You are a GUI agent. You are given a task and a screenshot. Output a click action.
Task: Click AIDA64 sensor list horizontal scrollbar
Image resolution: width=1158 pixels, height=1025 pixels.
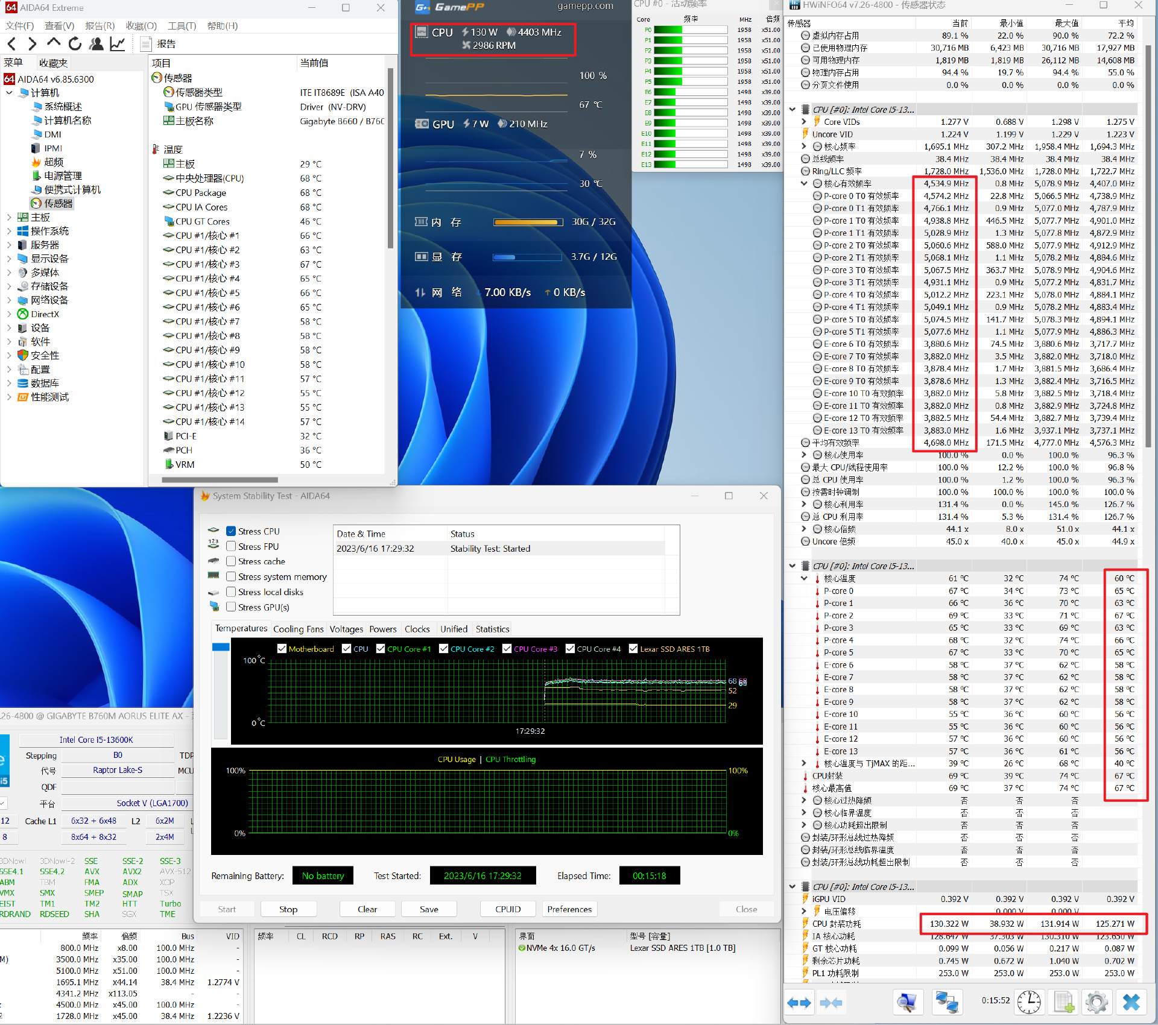pos(220,480)
